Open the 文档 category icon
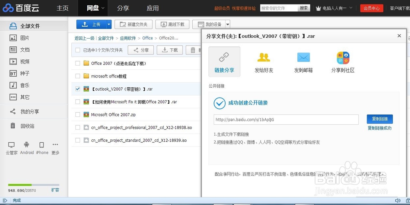Image resolution: width=410 pixels, height=205 pixels. click(13, 50)
